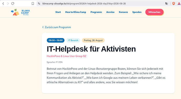The image size is (181, 99).
Task: Open the Brave Rewards triangle icon
Action: tap(179, 4)
